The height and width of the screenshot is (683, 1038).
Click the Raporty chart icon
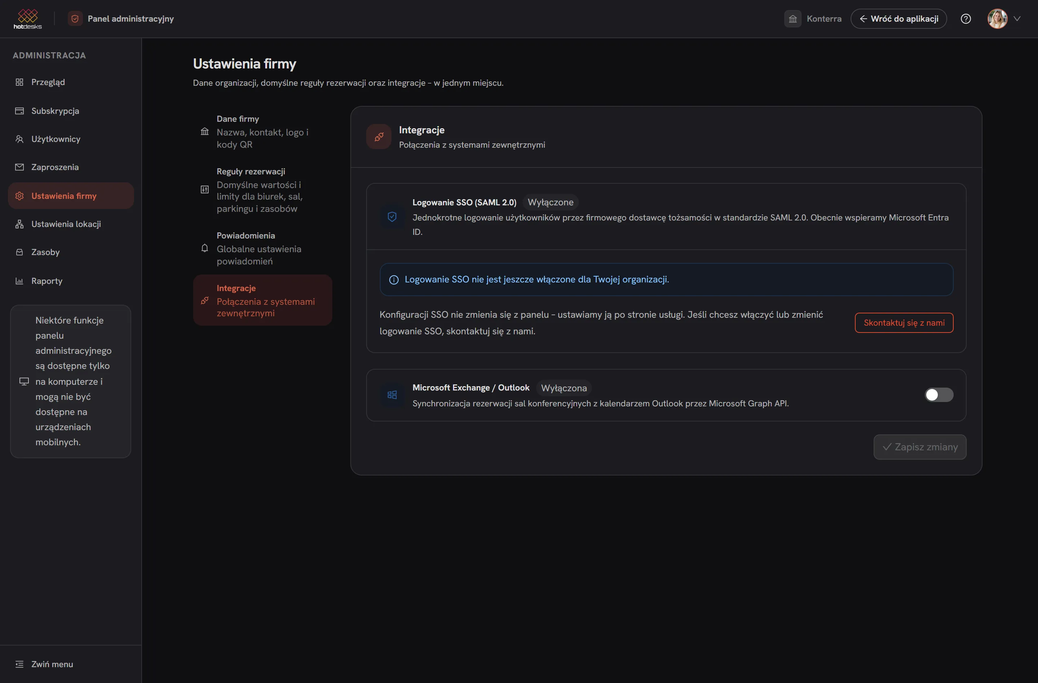[19, 281]
